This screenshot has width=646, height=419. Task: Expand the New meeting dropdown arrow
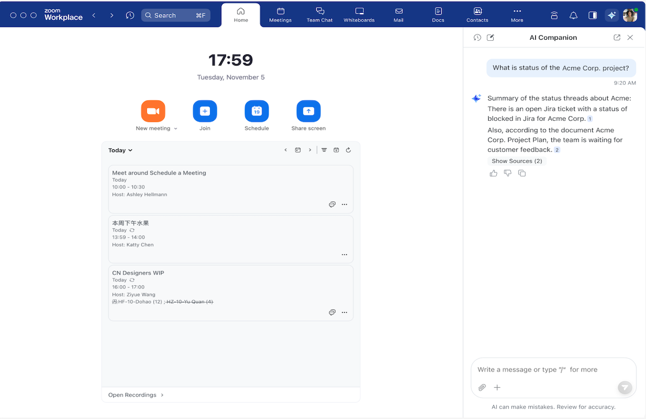click(x=175, y=129)
